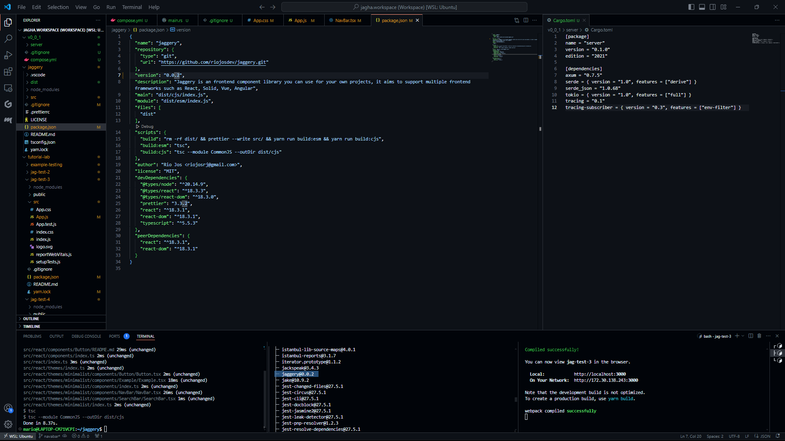This screenshot has height=441, width=785.
Task: Open the Run and Debug view
Action: point(8,55)
